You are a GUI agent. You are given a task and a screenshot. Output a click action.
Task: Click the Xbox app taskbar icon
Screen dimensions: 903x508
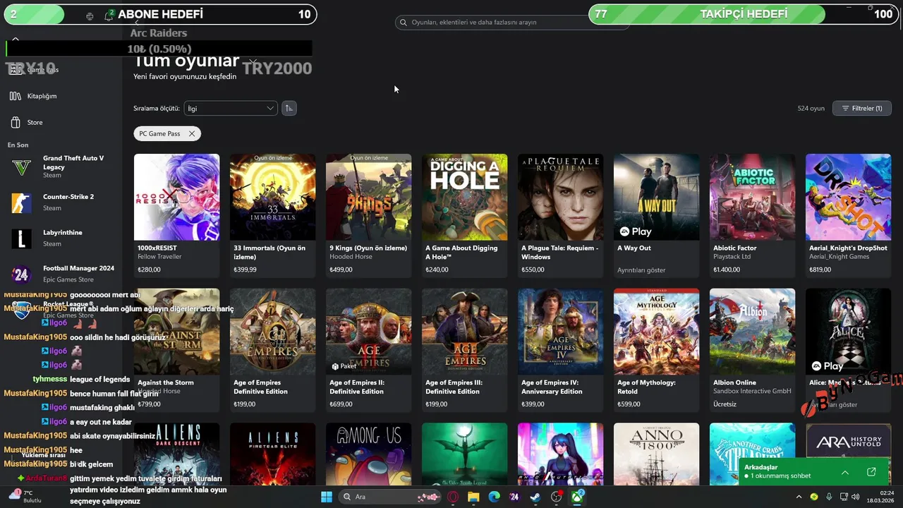pyautogui.click(x=578, y=497)
